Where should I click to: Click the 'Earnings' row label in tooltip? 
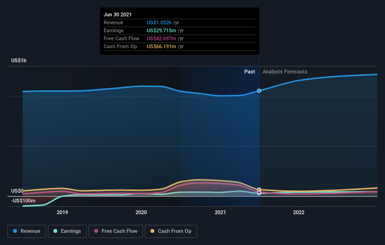113,30
